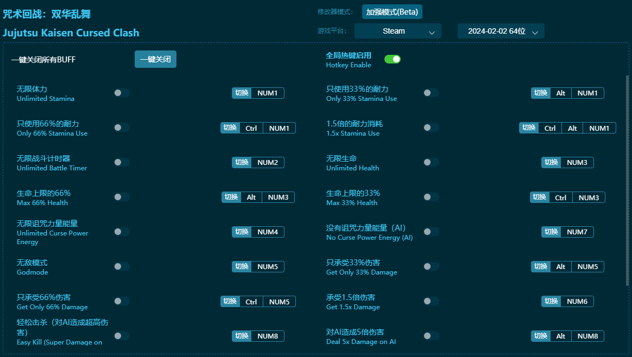Turn on 1.5x Stamina Use toggle
Screen dimensions: 632x357
click(431, 127)
